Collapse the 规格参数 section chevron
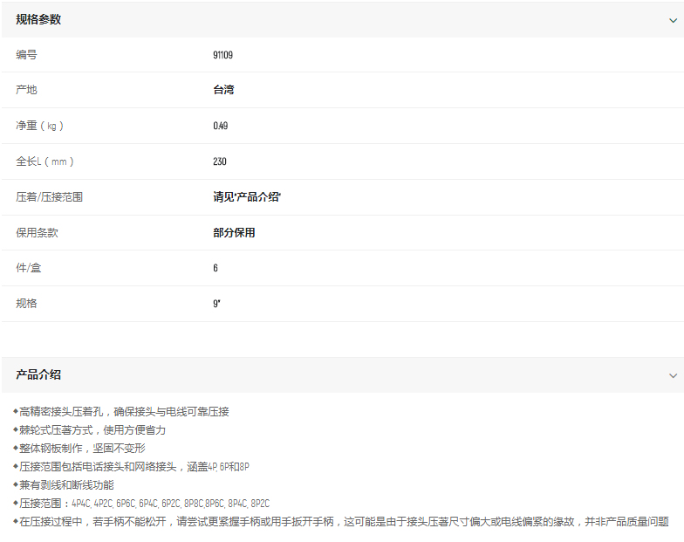This screenshot has width=684, height=542. click(x=672, y=20)
